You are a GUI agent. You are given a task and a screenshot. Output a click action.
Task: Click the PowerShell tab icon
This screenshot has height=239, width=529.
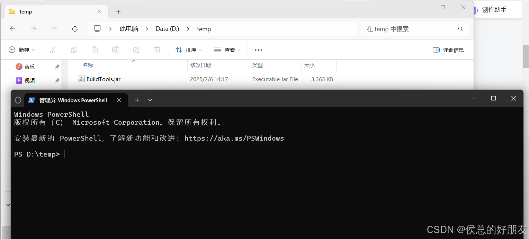coord(32,100)
